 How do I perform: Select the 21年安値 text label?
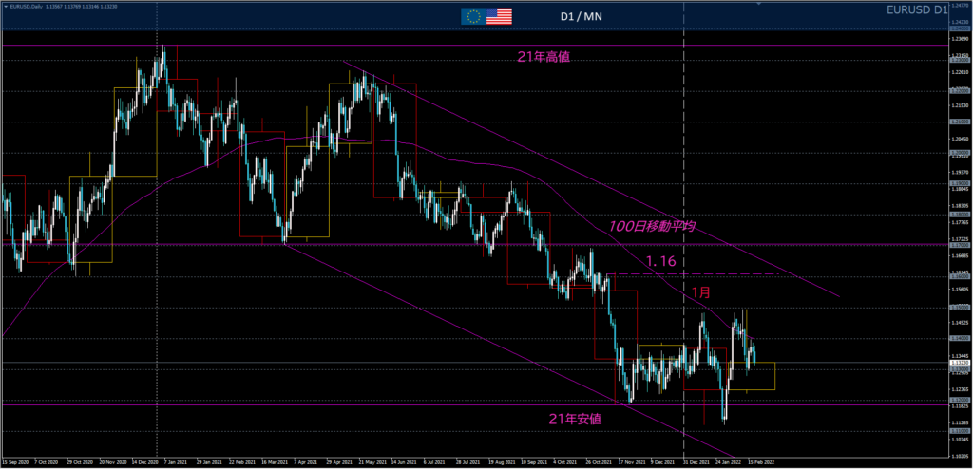(577, 419)
